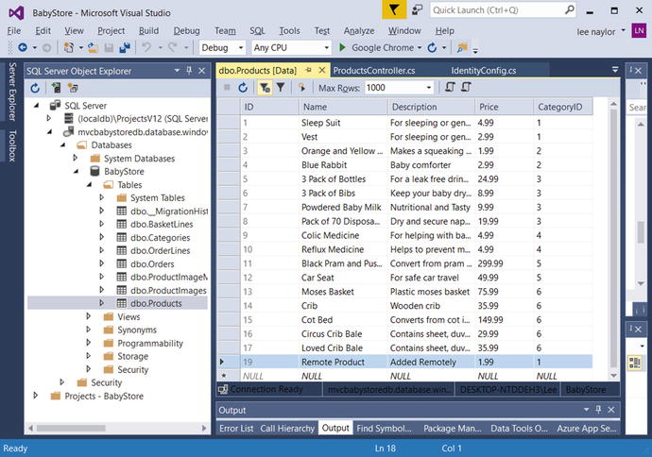Click the second script view icon after Max Rows
This screenshot has height=457, width=652.
click(466, 87)
